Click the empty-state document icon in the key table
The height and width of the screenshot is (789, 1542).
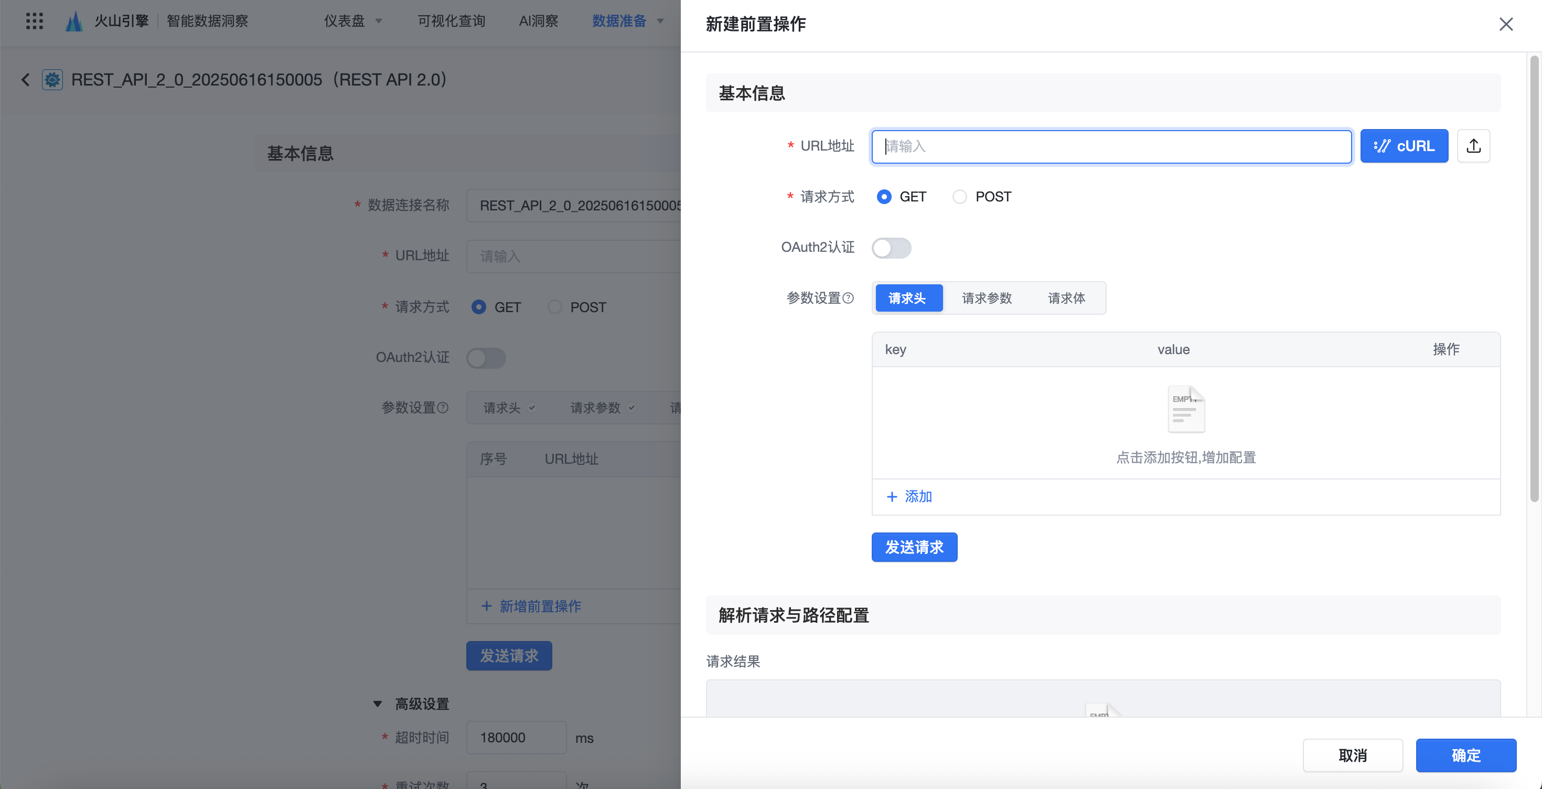(x=1186, y=409)
